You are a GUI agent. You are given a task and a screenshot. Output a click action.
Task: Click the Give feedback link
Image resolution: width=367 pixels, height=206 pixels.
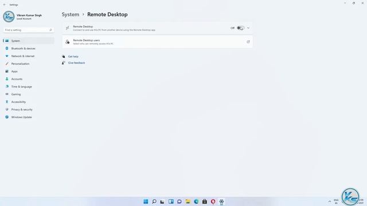(x=76, y=63)
